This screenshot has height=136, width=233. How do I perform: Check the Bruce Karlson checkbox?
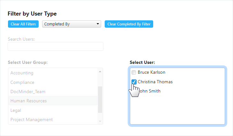click(134, 72)
